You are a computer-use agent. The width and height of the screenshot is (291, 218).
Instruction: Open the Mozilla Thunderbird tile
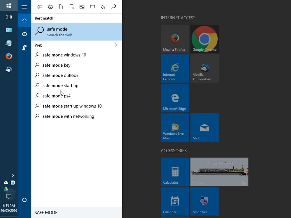[x=204, y=68]
